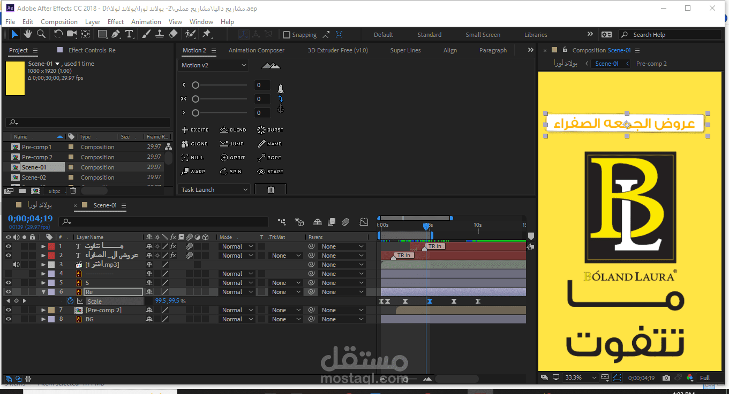The height and width of the screenshot is (394, 729).
Task: Click the WARP tool in Motion 2
Action: tap(193, 172)
